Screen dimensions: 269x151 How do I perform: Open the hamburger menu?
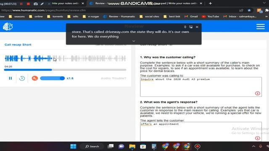pos(261,26)
